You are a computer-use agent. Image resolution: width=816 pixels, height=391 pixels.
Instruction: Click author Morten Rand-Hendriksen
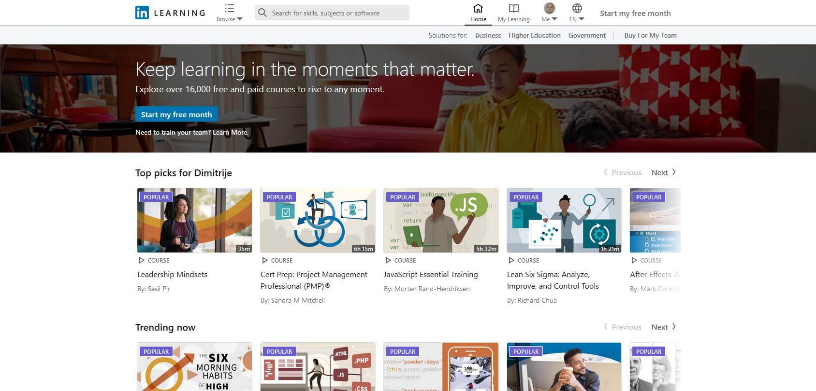click(x=432, y=289)
